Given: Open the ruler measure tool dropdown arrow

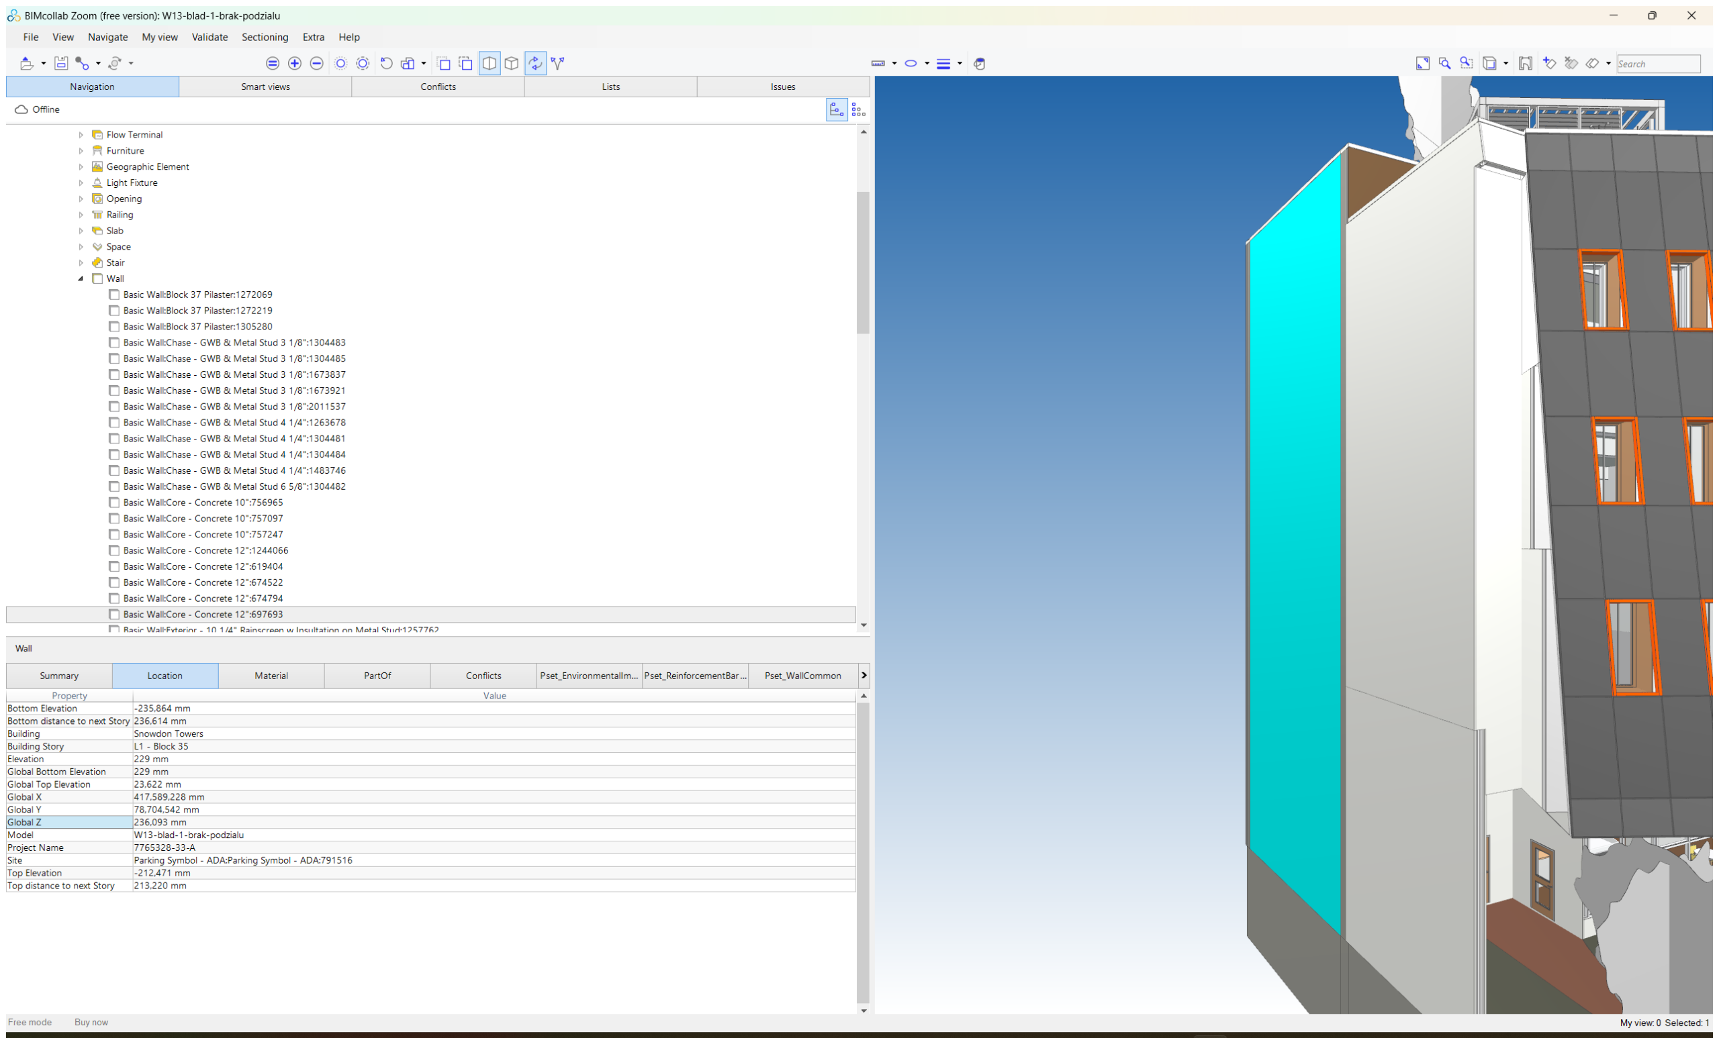Looking at the screenshot, I should click(894, 64).
